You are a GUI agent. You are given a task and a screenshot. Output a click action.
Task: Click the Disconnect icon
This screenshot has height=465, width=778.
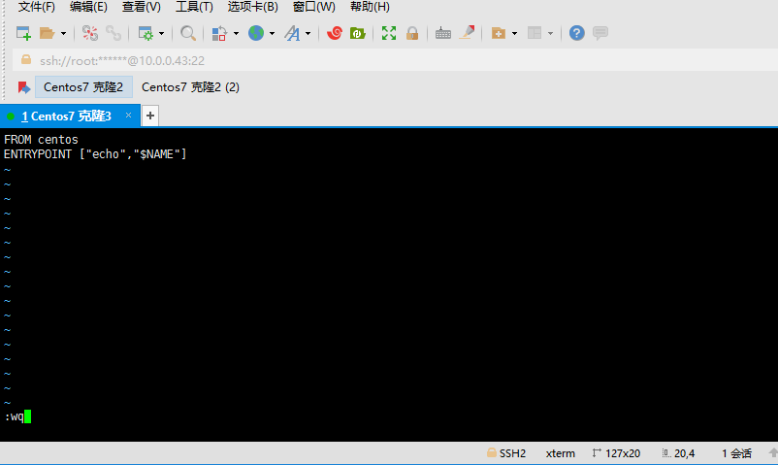[90, 33]
